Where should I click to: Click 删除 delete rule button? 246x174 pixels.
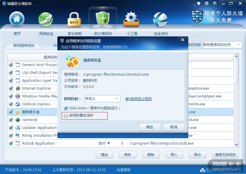pyautogui.click(x=151, y=155)
